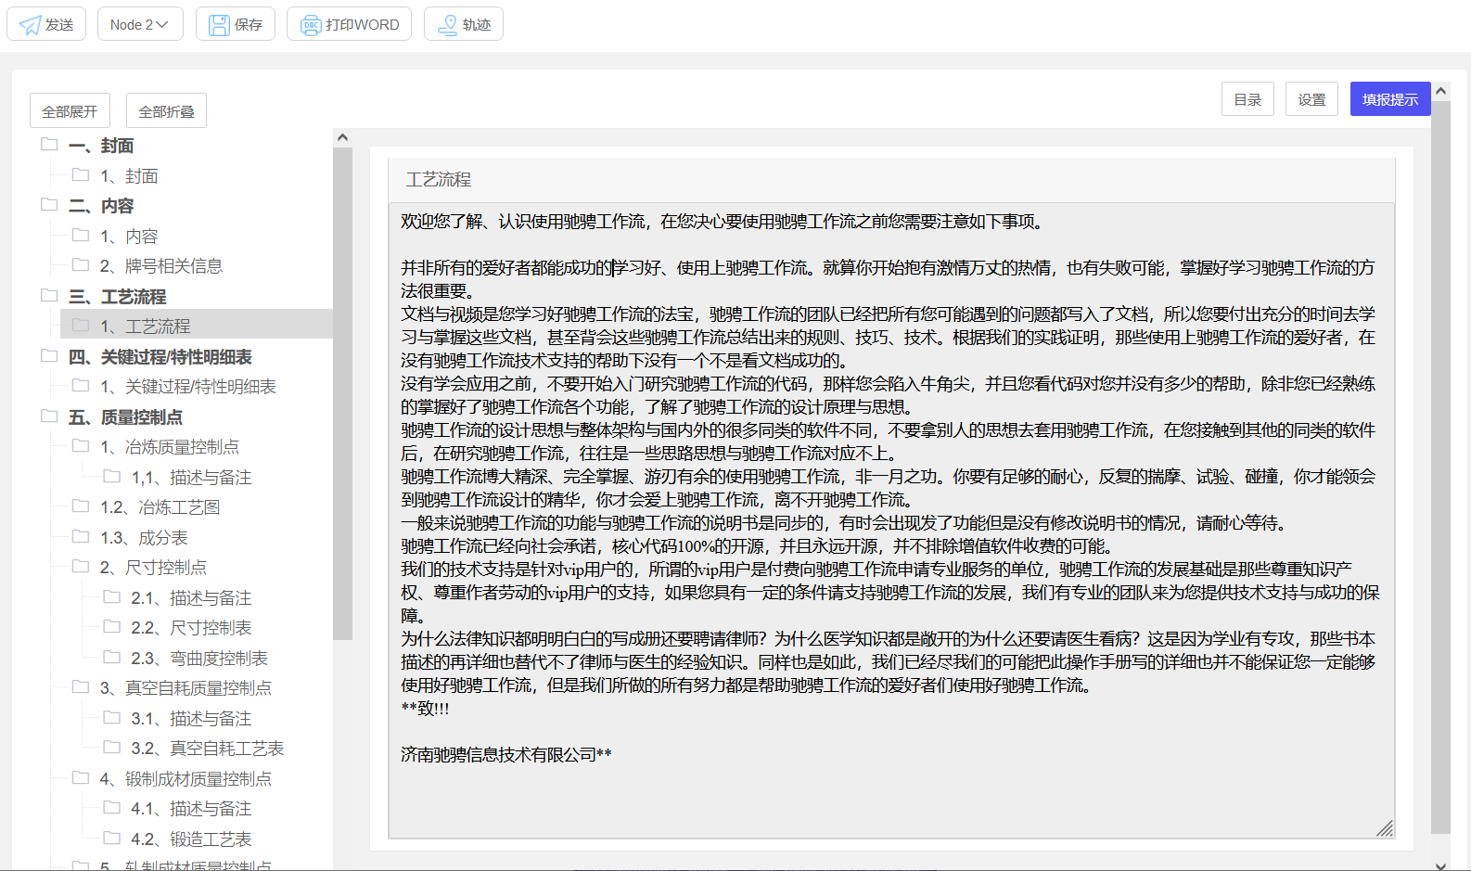The width and height of the screenshot is (1471, 871).
Task: Click the page scroll-down arrow at right
Action: coord(1440,865)
